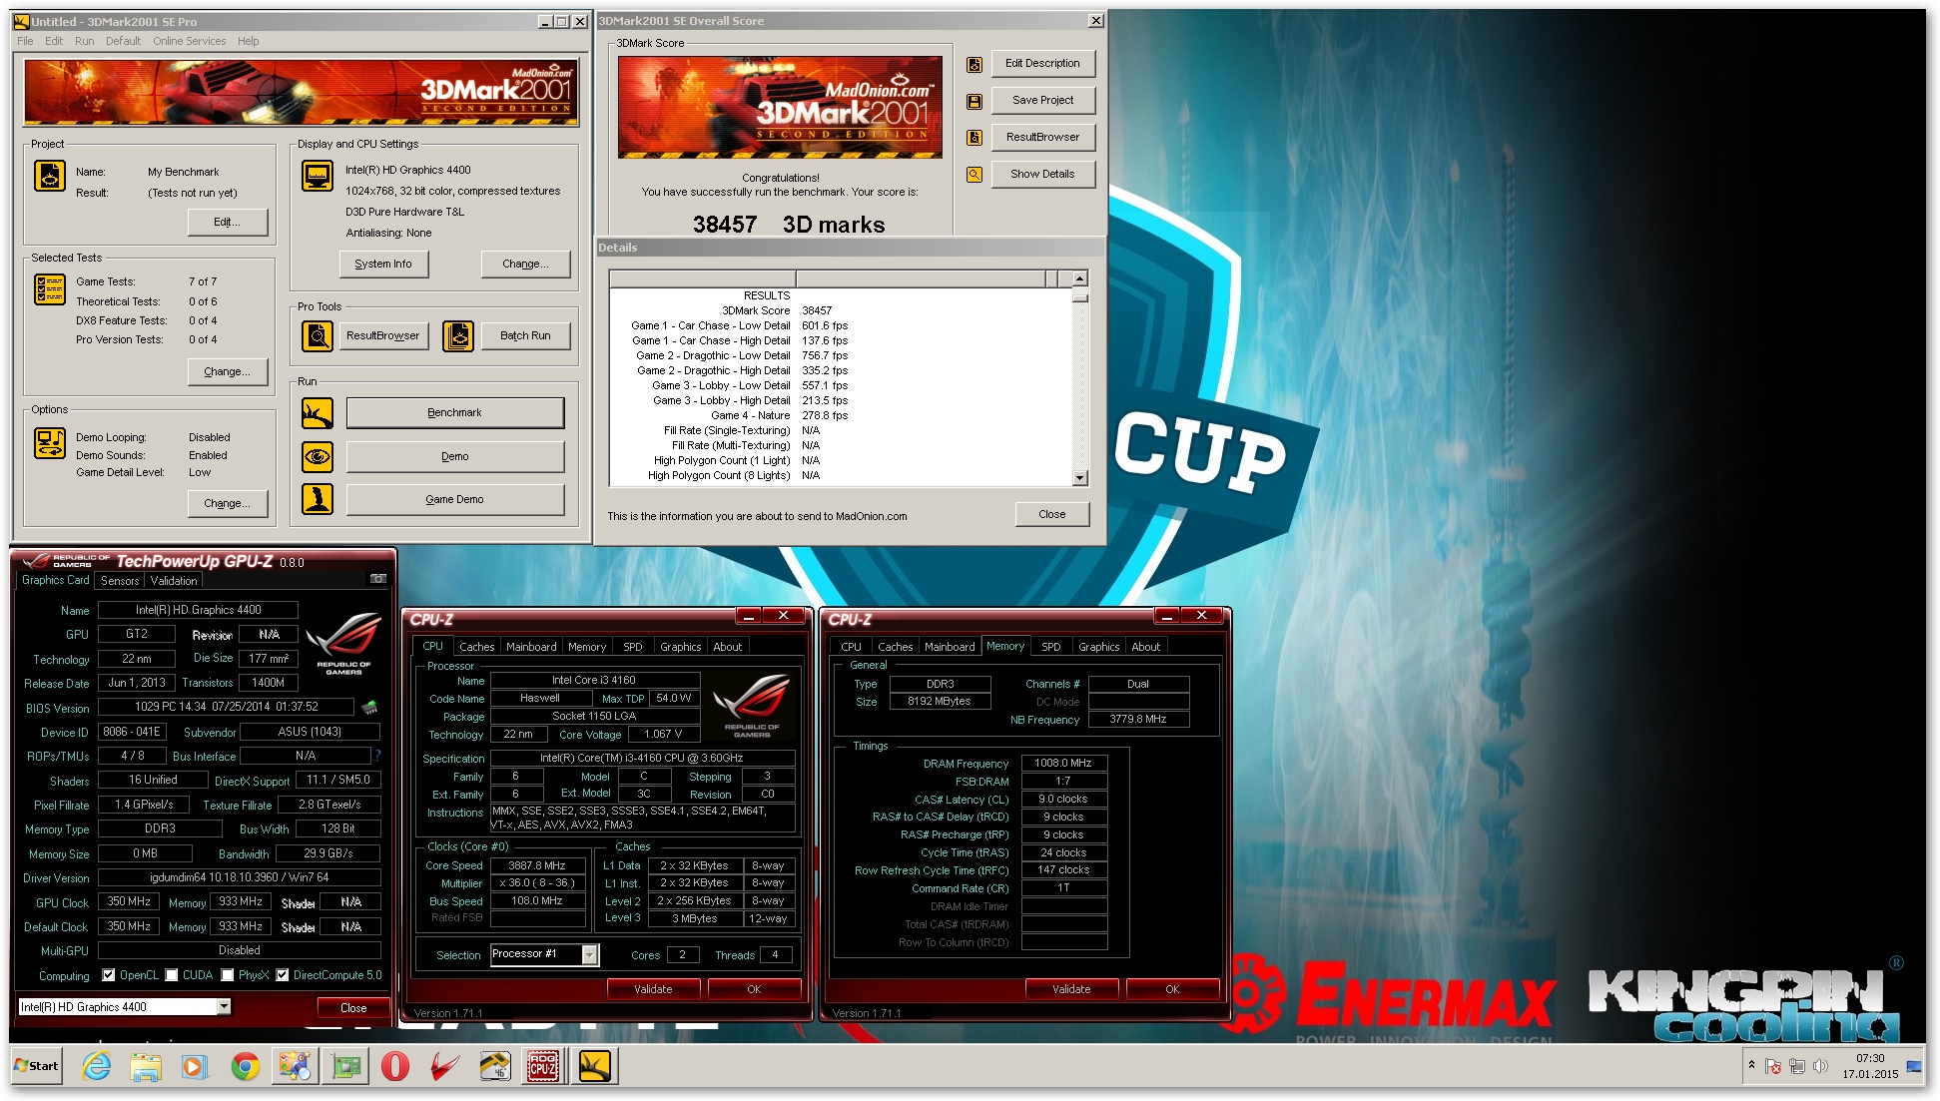This screenshot has width=1940, height=1101.
Task: Click the magnifier icon beside Show Details
Action: [974, 175]
